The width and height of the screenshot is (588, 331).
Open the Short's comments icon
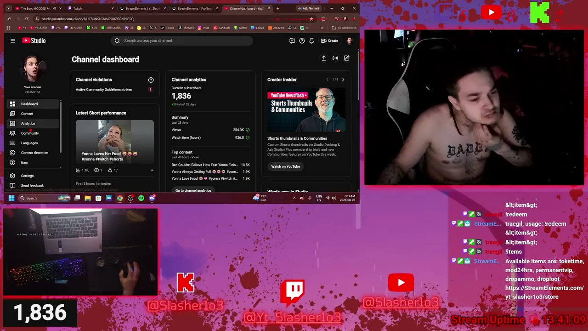pos(96,170)
